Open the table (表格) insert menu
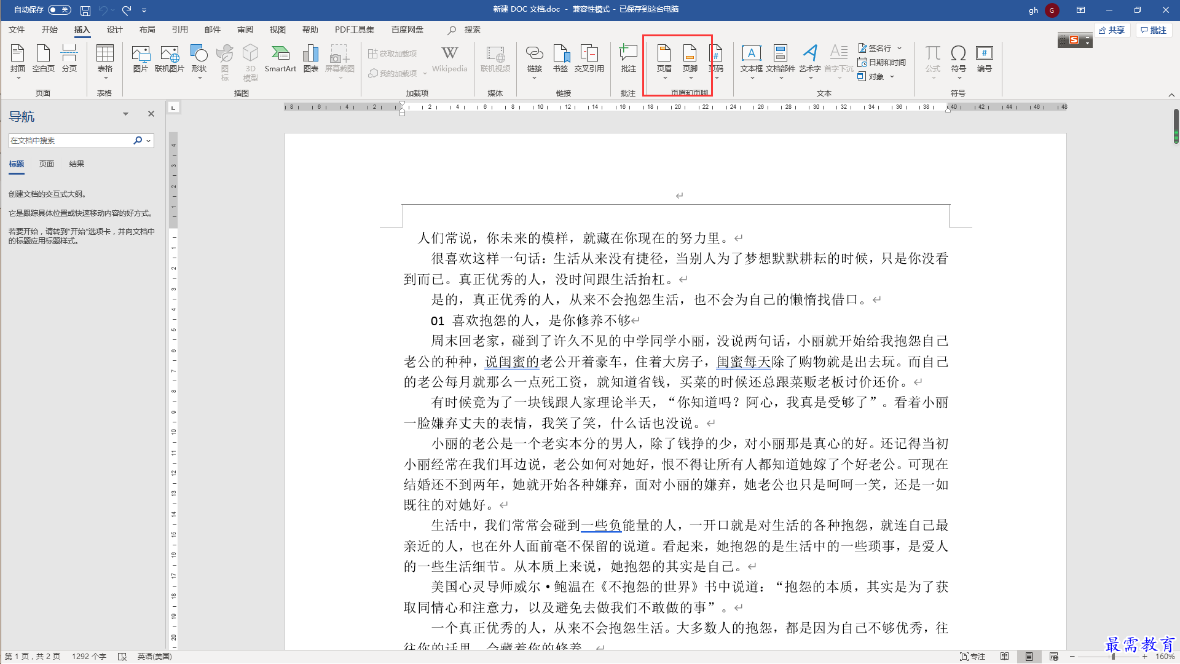Viewport: 1180px width, 664px height. [105, 60]
